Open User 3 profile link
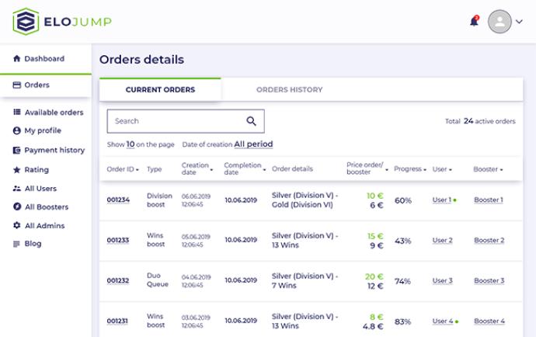The height and width of the screenshot is (337, 536). click(442, 281)
